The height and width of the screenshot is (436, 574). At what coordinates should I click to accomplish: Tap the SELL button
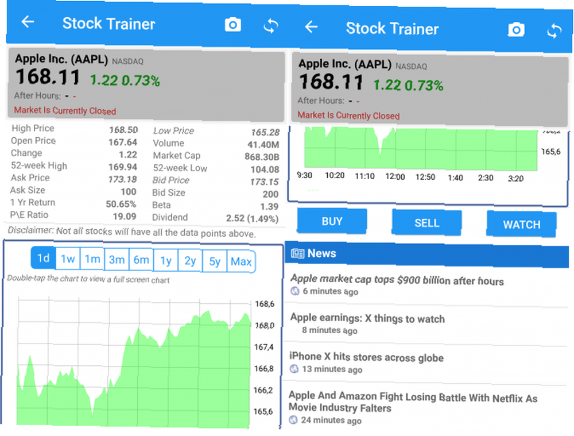[427, 223]
